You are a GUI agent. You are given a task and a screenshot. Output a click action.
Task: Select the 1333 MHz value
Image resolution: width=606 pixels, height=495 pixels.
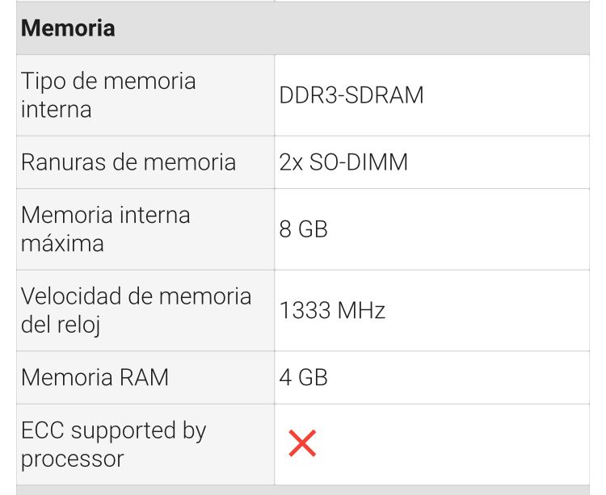pos(332,310)
